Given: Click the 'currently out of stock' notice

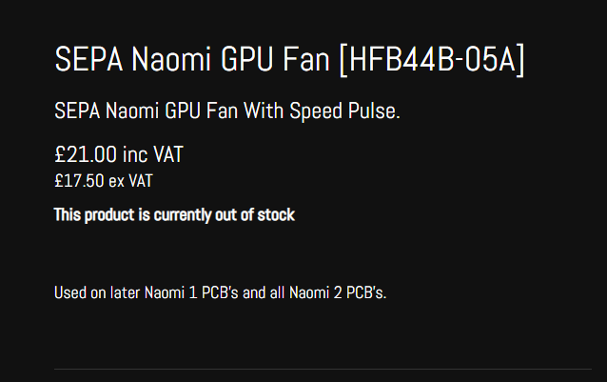Looking at the screenshot, I should [x=225, y=215].
